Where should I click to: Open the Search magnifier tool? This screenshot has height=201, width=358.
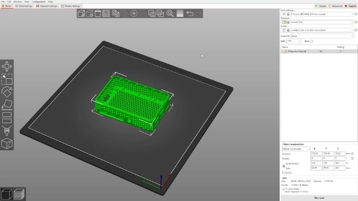[170, 13]
